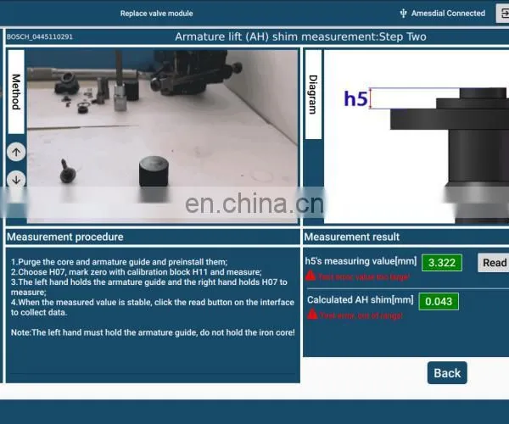Click the up arrow under Method
Screen dimensions: 509x424
pyautogui.click(x=16, y=152)
